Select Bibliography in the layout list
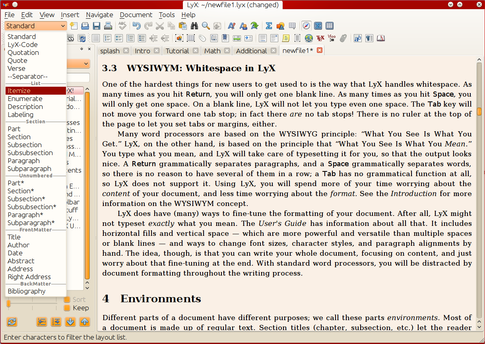 [36, 291]
